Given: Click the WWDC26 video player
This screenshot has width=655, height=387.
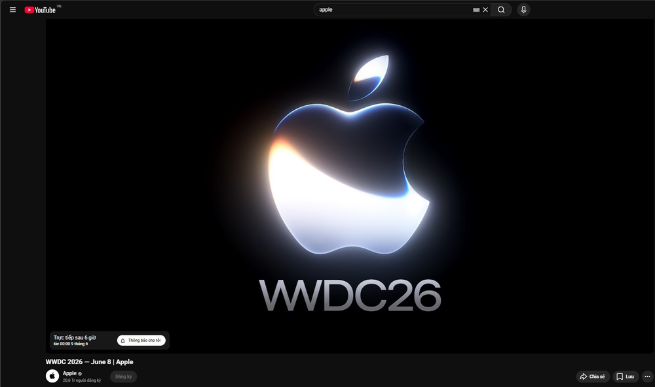Looking at the screenshot, I should coord(349,186).
